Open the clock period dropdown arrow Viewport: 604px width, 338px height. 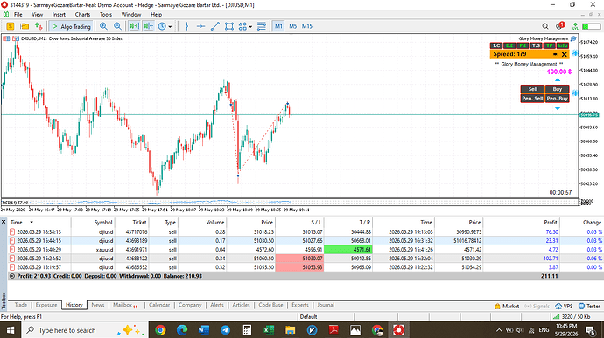pos(170,27)
